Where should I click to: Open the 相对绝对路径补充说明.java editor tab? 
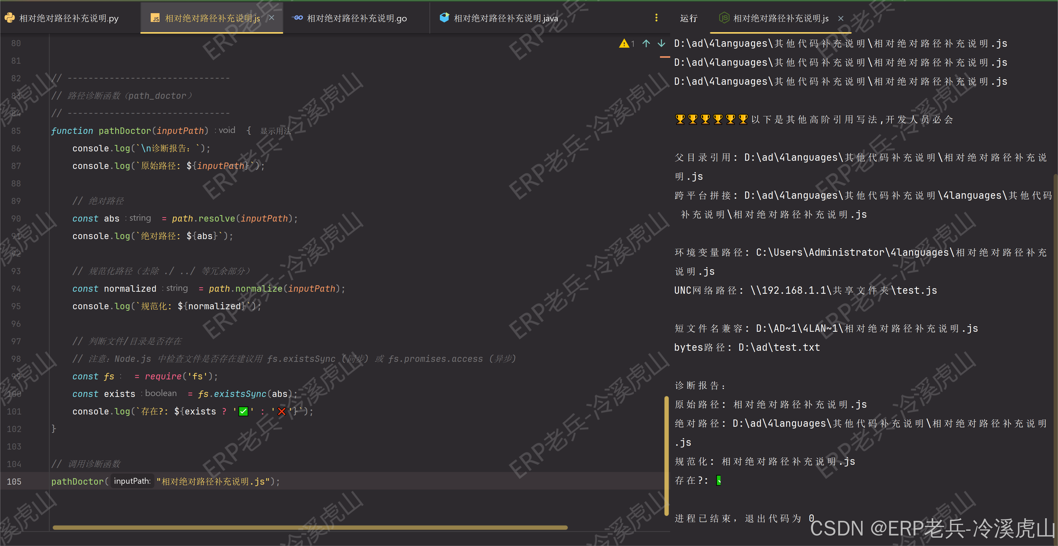(x=506, y=18)
